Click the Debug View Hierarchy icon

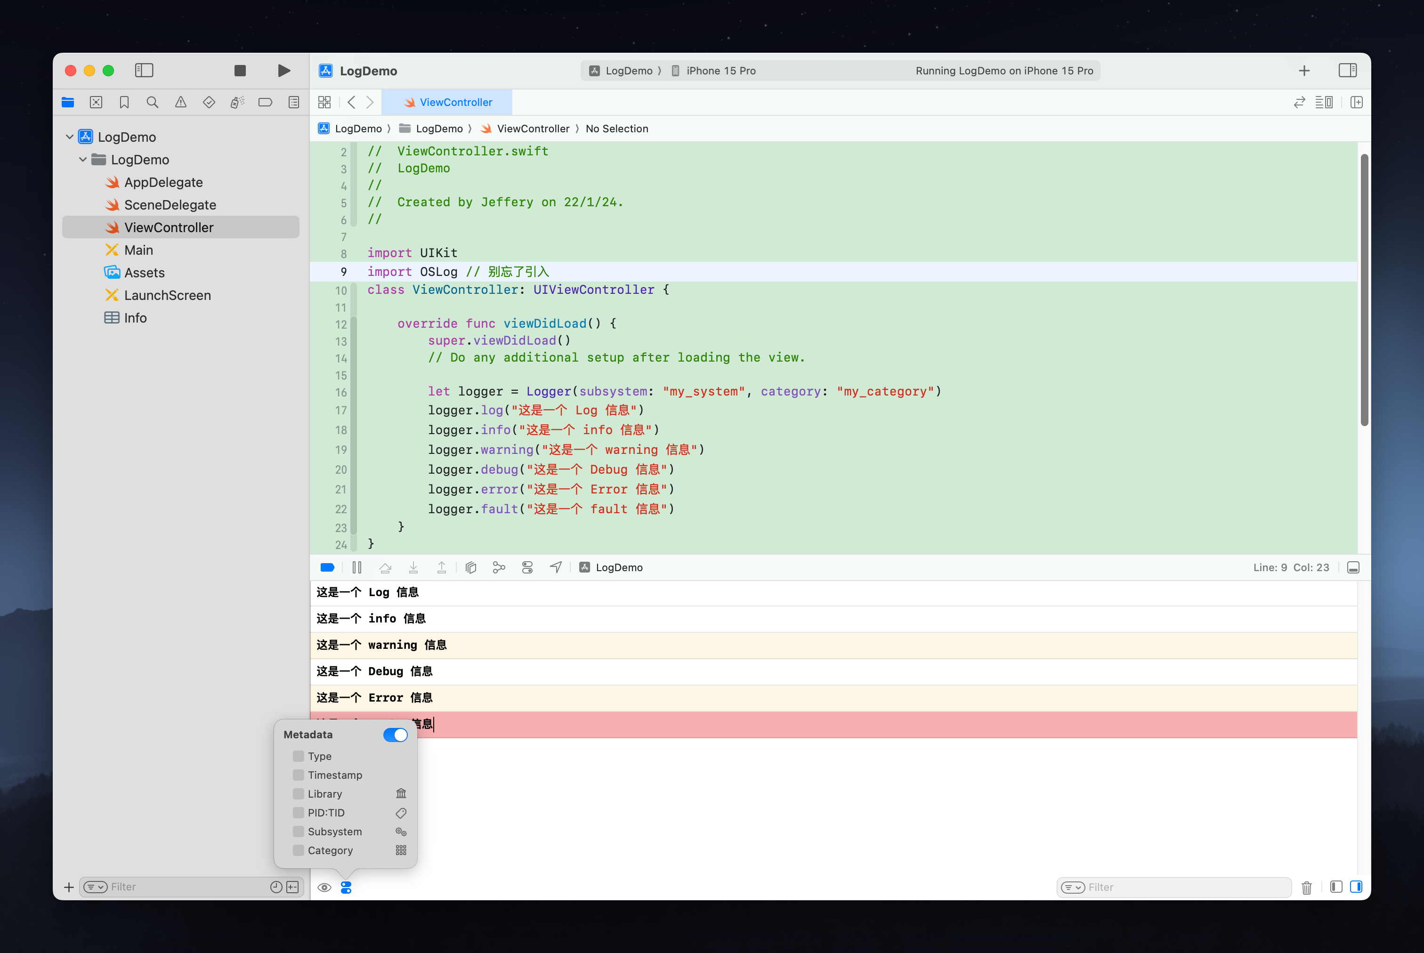click(470, 567)
